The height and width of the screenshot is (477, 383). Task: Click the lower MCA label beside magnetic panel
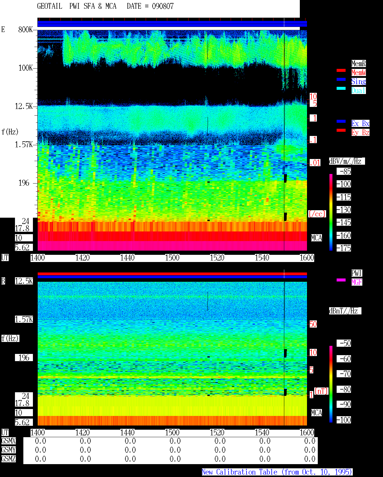click(x=317, y=413)
